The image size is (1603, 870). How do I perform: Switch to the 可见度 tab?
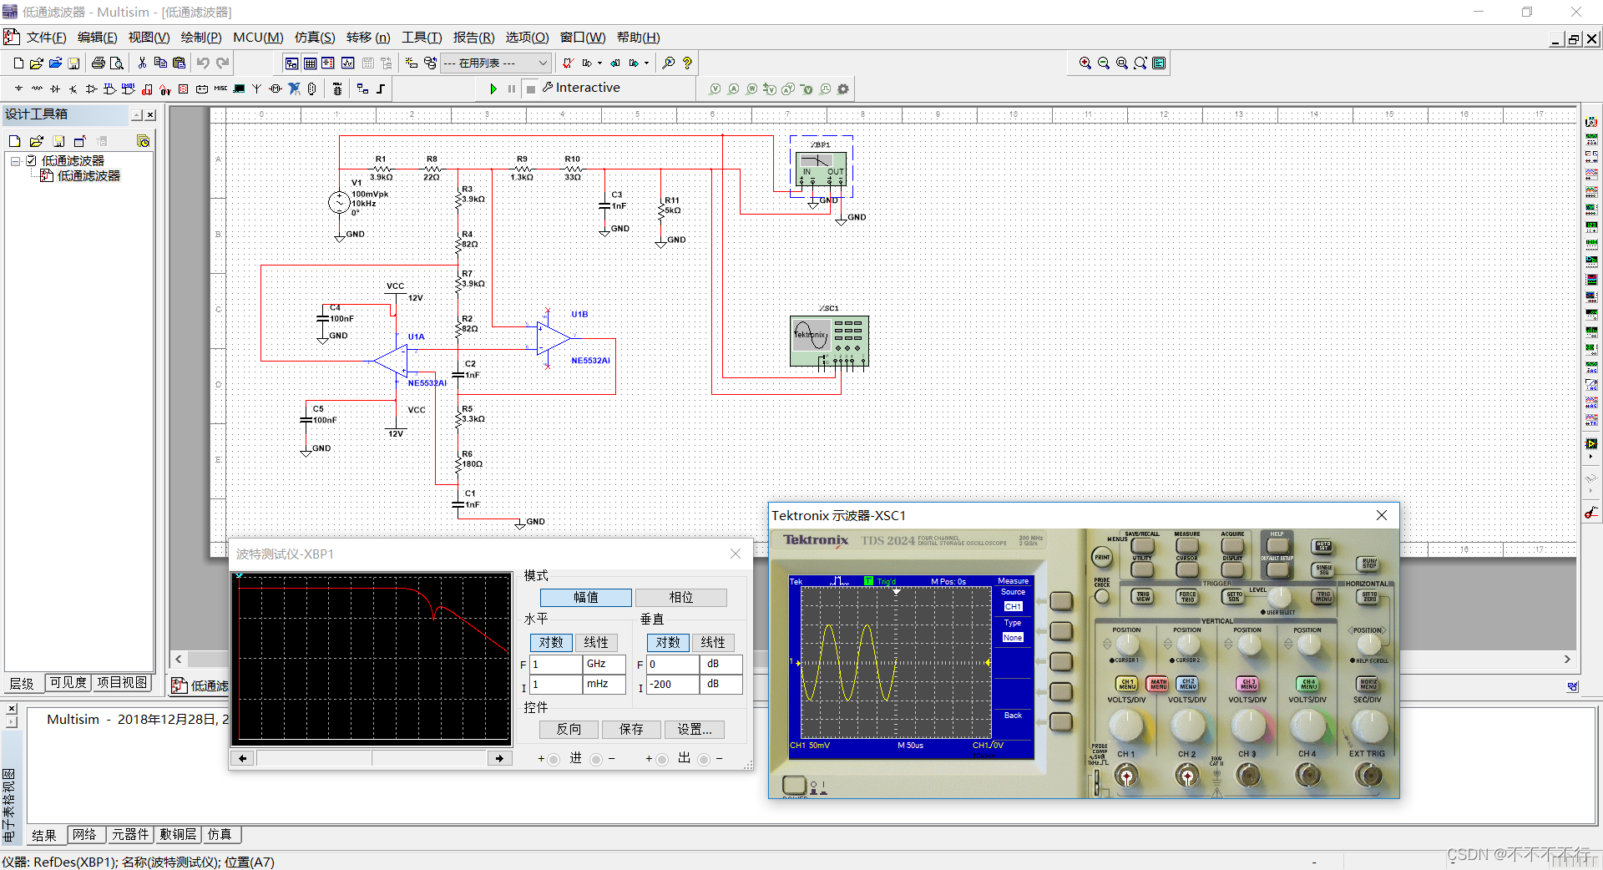point(68,683)
